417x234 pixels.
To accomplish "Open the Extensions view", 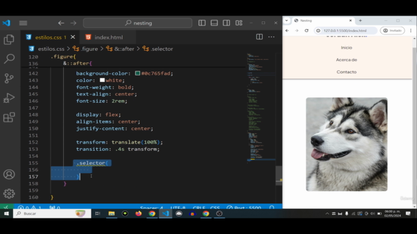I will [9, 117].
